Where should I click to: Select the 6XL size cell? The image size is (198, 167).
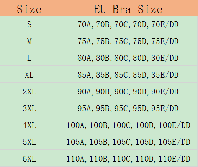click(x=29, y=158)
